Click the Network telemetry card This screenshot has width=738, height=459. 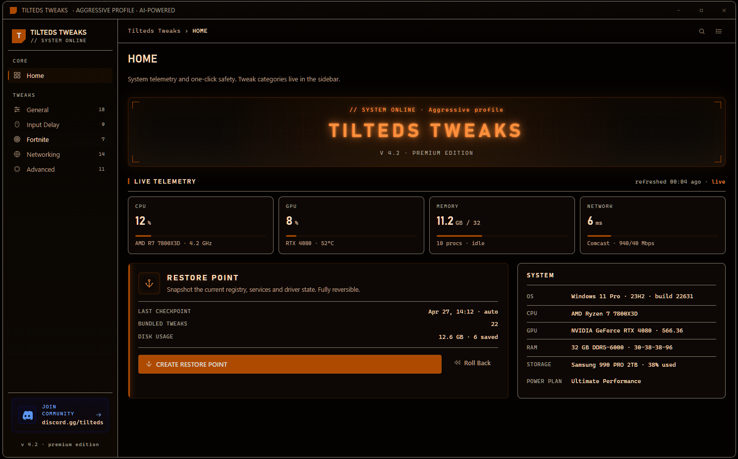[x=653, y=225]
